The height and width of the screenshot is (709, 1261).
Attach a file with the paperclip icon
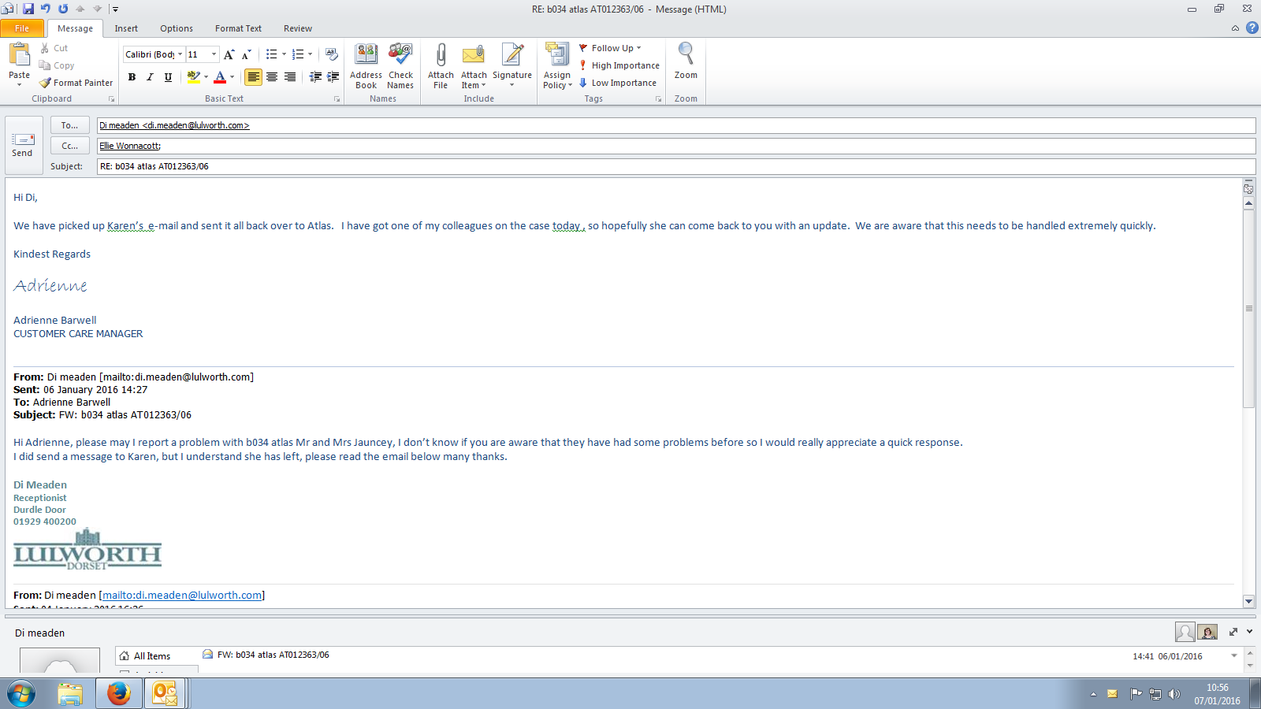click(441, 66)
